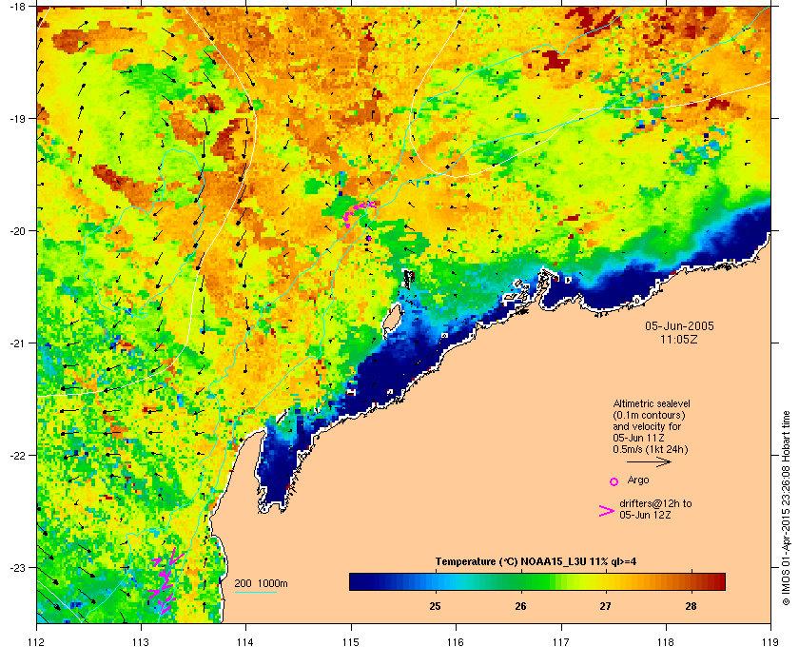Screen dimensions: 799x647
Task: Click the IMOS copyright timestamp text
Action: point(786,506)
